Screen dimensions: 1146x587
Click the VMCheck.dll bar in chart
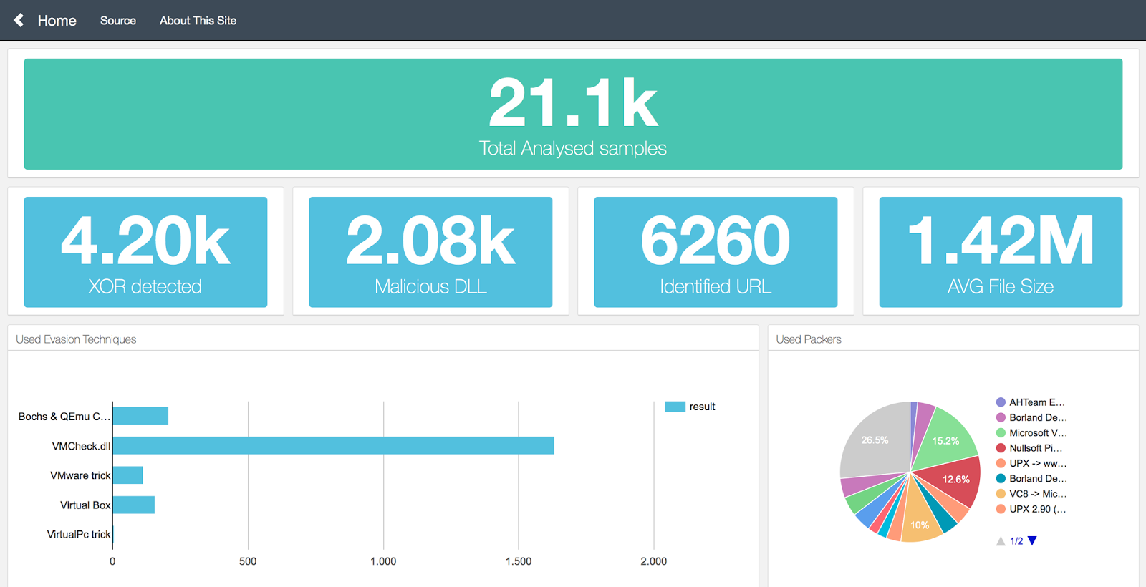[333, 445]
